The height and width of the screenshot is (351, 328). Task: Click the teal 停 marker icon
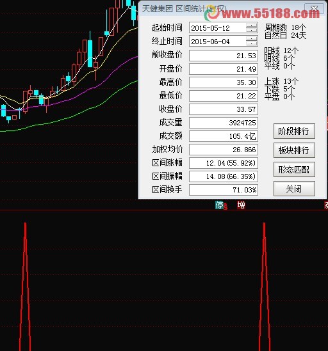[x=219, y=205]
